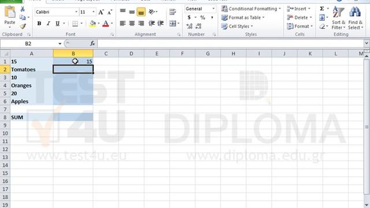Expand the Fill Color arrow
370x208 pixels.
point(99,23)
